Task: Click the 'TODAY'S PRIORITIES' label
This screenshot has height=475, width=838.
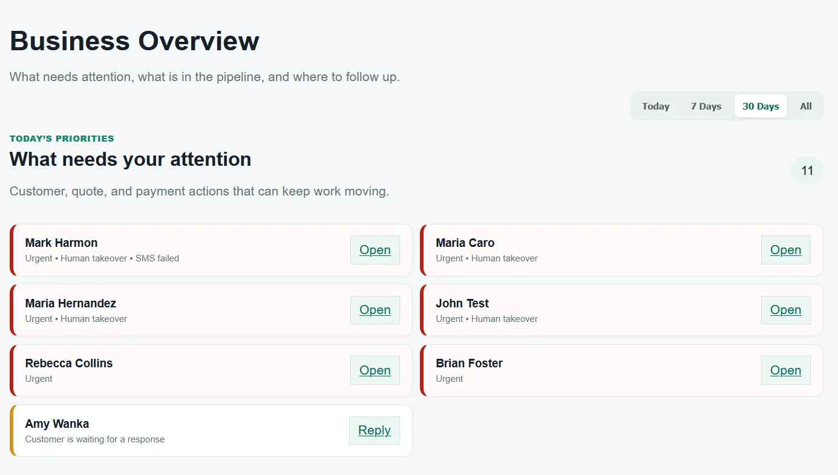Action: (x=62, y=139)
